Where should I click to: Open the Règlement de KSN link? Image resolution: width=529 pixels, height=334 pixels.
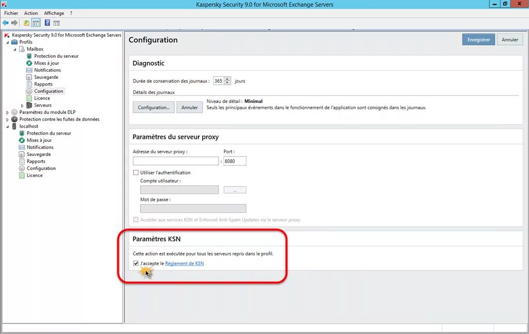point(184,264)
